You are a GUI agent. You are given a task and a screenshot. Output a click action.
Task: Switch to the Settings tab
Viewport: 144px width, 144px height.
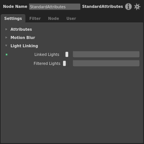13,18
